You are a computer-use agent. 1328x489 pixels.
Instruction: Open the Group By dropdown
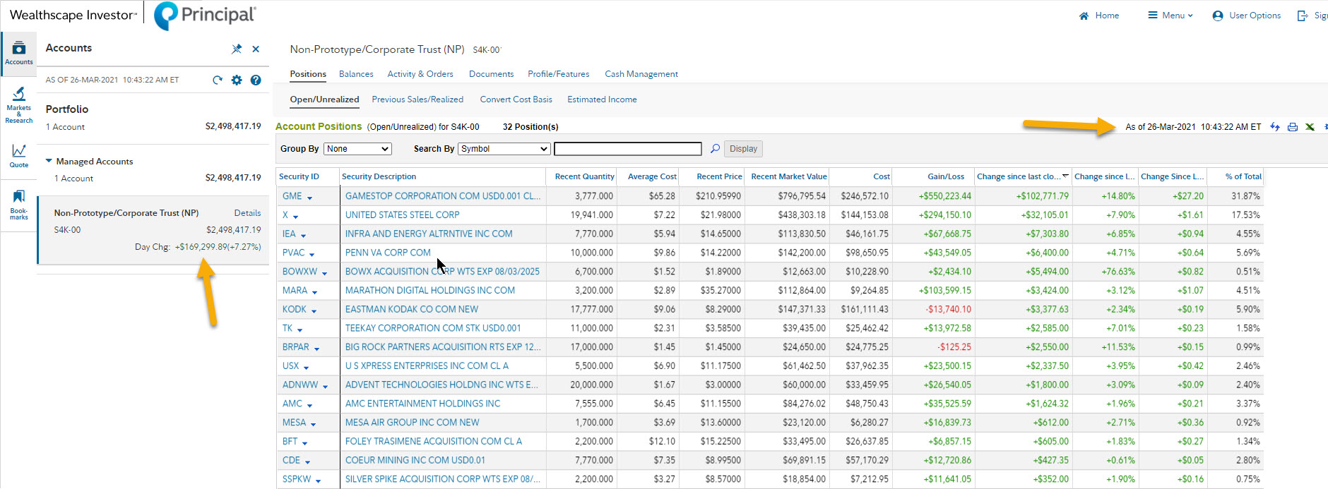pyautogui.click(x=357, y=149)
